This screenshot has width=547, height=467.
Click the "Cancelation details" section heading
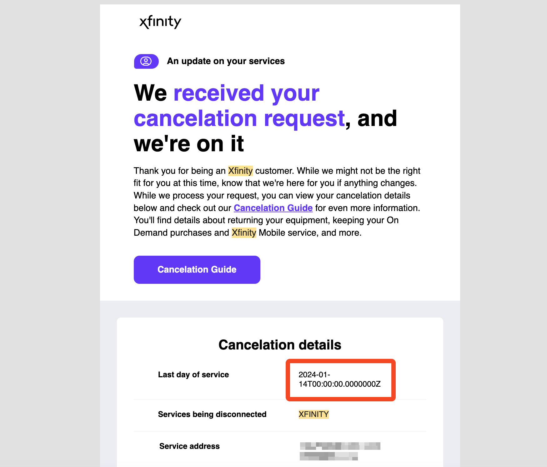point(280,345)
